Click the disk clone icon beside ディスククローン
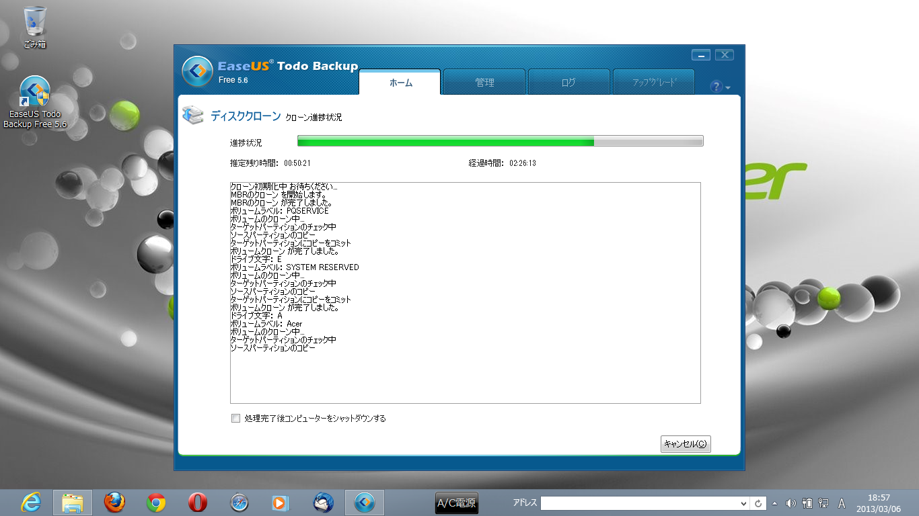Viewport: 919px width, 516px height. [193, 116]
